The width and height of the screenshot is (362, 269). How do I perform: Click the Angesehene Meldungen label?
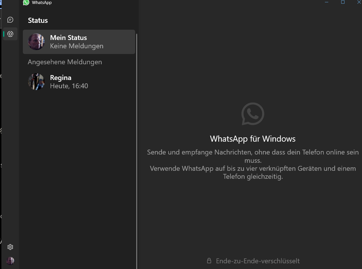click(x=65, y=62)
